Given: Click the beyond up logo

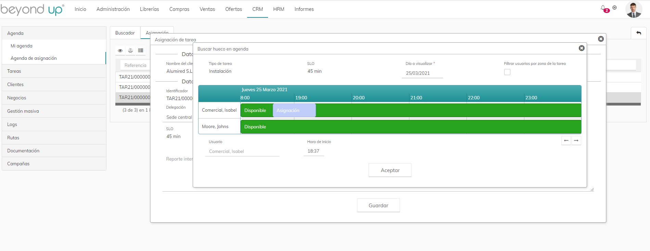Looking at the screenshot, I should tap(32, 10).
